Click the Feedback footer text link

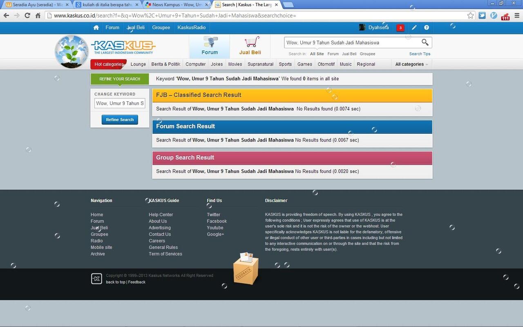137,282
